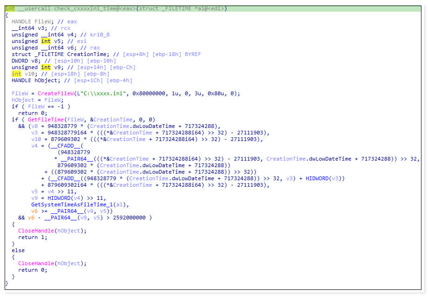Click the first CloseHandle call
The image size is (428, 296).
click(x=36, y=231)
